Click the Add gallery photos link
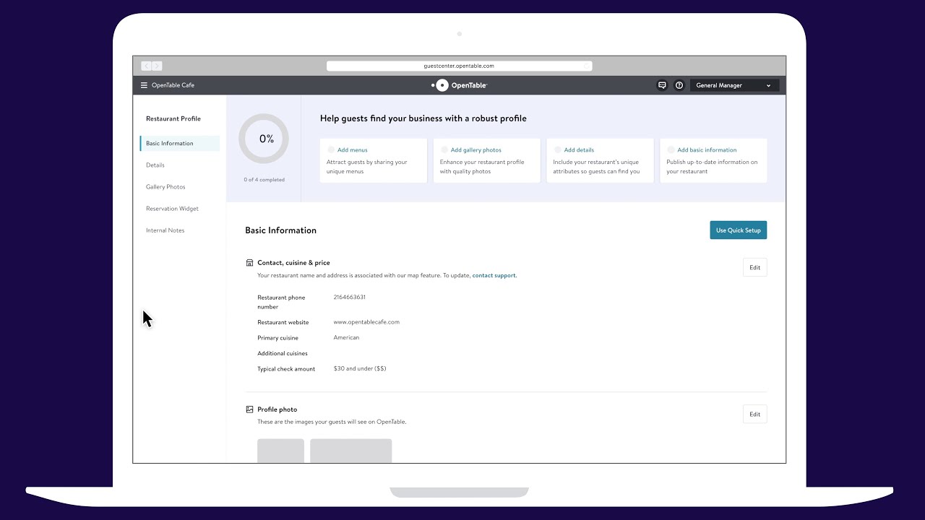Screen dimensions: 925x520 476,150
